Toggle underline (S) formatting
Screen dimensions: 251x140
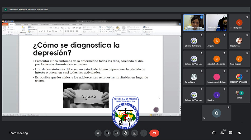[45, 31]
